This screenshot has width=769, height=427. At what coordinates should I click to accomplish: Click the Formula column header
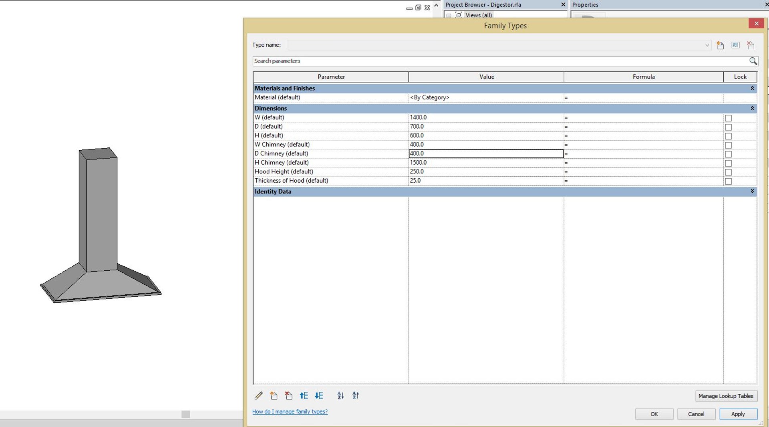click(644, 77)
